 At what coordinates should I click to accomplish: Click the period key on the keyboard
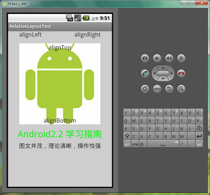191,136
